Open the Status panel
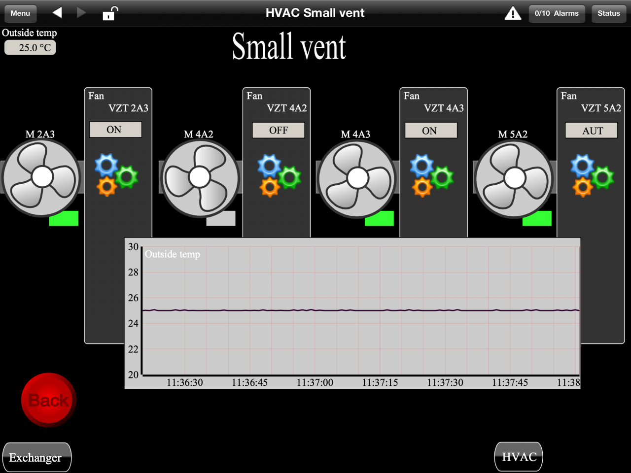This screenshot has width=631, height=473. (608, 13)
